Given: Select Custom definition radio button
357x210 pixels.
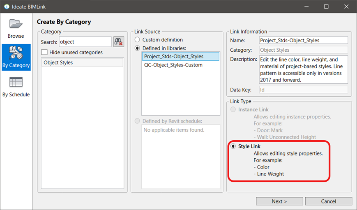Looking at the screenshot, I should 137,39.
